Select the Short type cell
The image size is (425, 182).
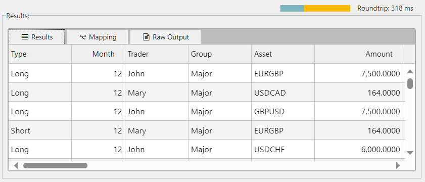(x=40, y=131)
